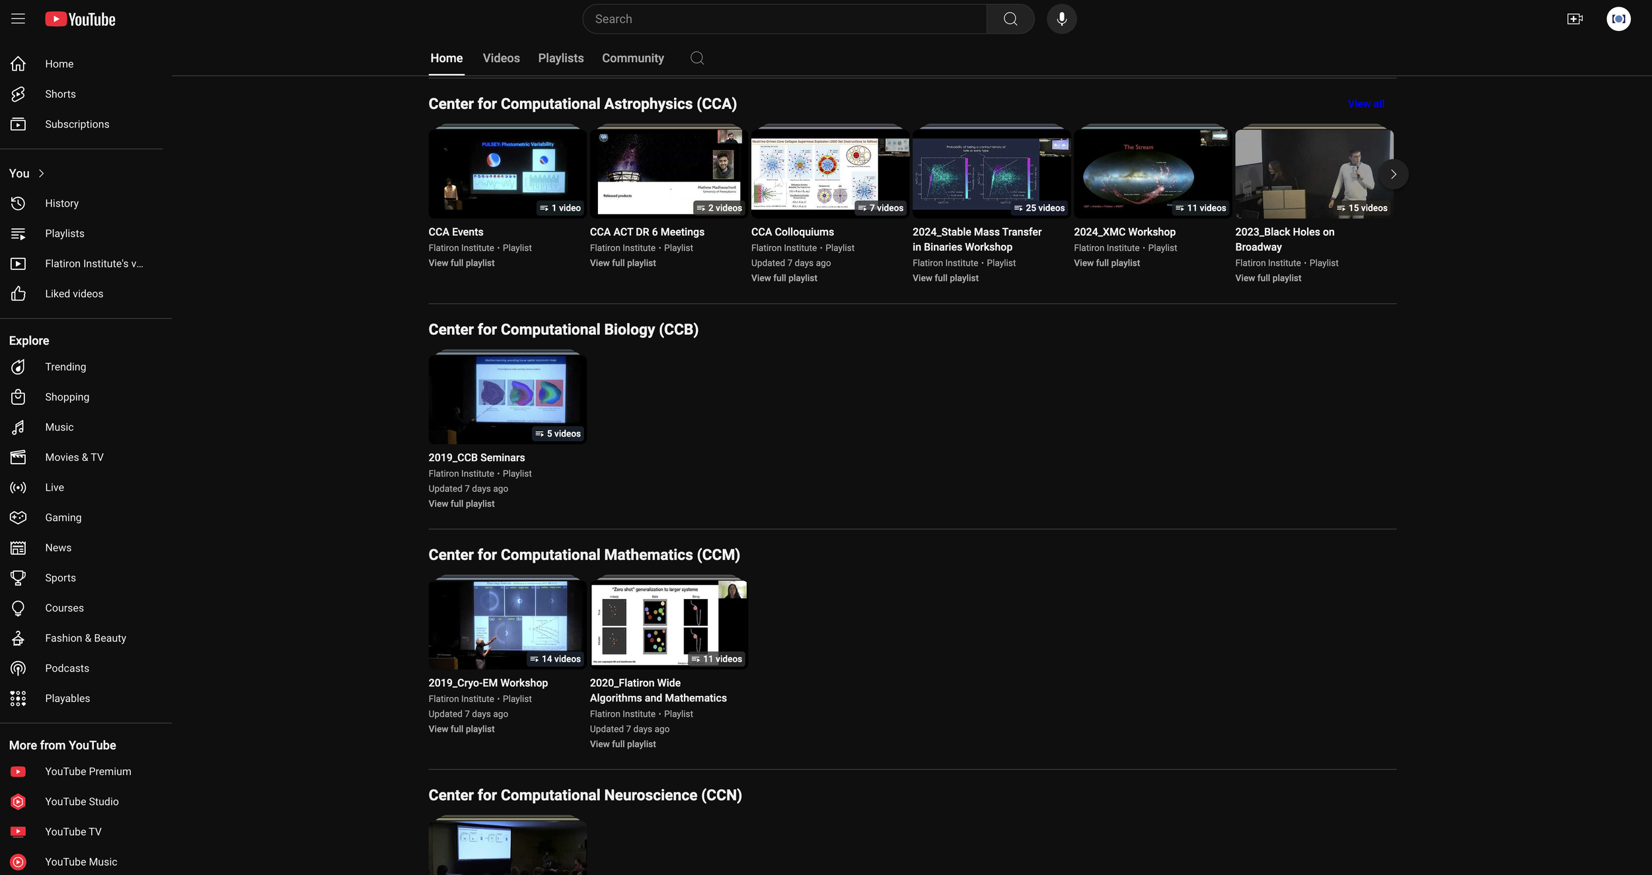The image size is (1652, 875).
Task: Start voice search with microphone
Action: 1061,19
